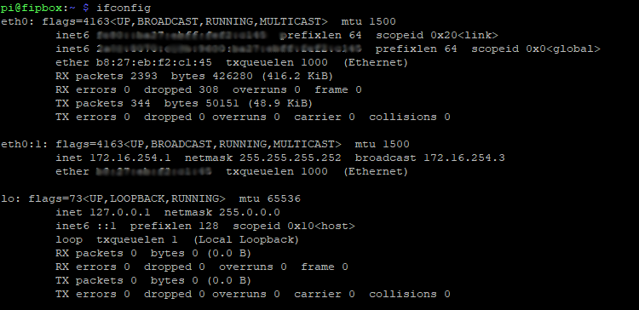Click the scopeid 0x10<host> text
The height and width of the screenshot is (310, 639).
tap(294, 226)
